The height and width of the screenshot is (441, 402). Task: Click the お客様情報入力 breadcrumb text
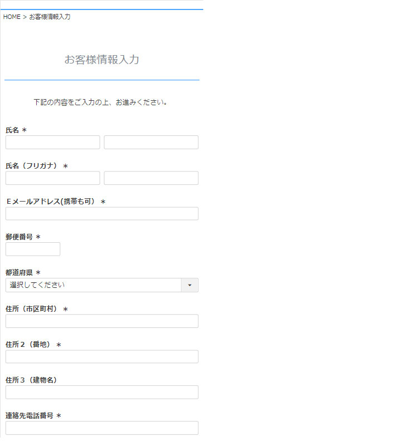pos(50,17)
